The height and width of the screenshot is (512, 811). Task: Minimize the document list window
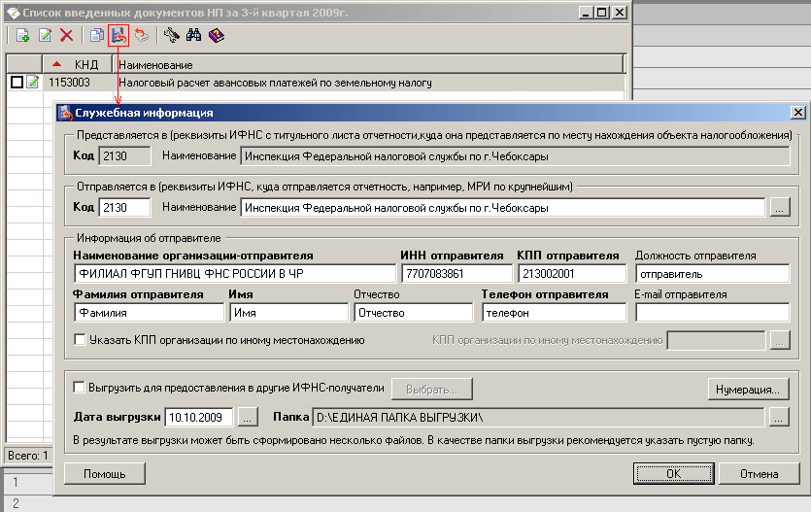[586, 13]
